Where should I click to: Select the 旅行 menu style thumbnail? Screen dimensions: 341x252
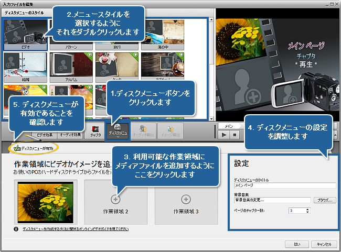tap(117, 47)
